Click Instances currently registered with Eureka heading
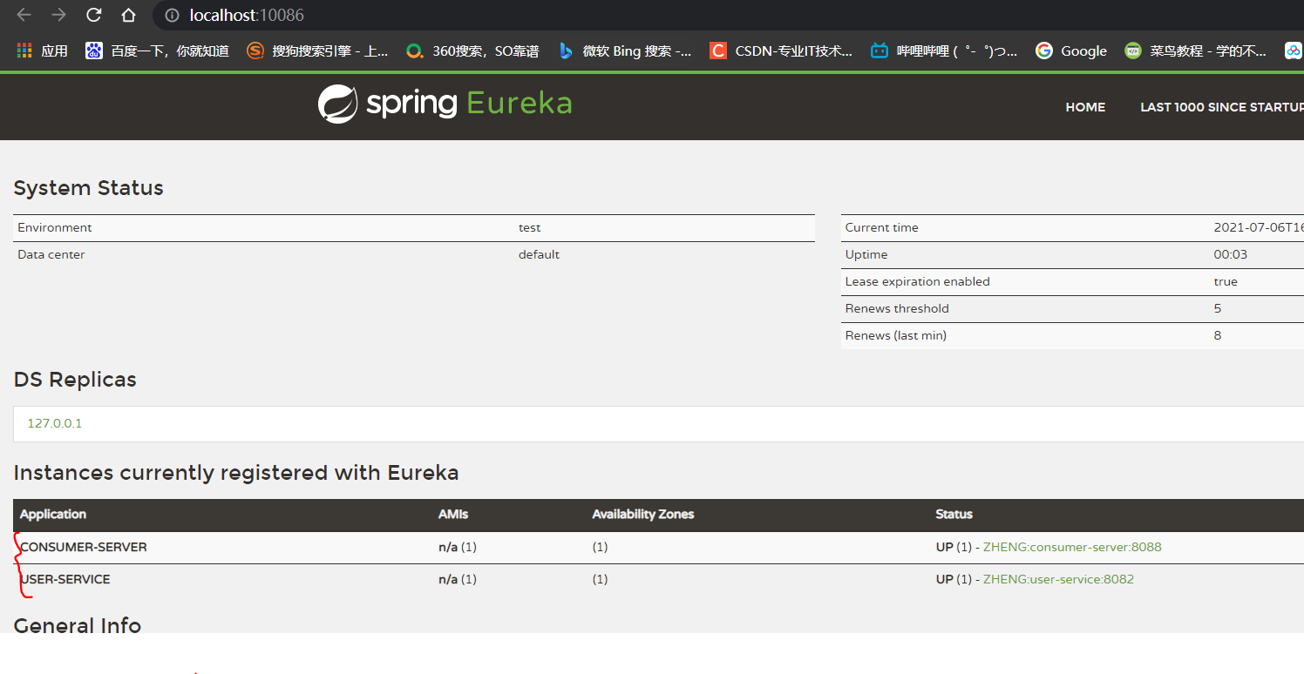 [236, 473]
